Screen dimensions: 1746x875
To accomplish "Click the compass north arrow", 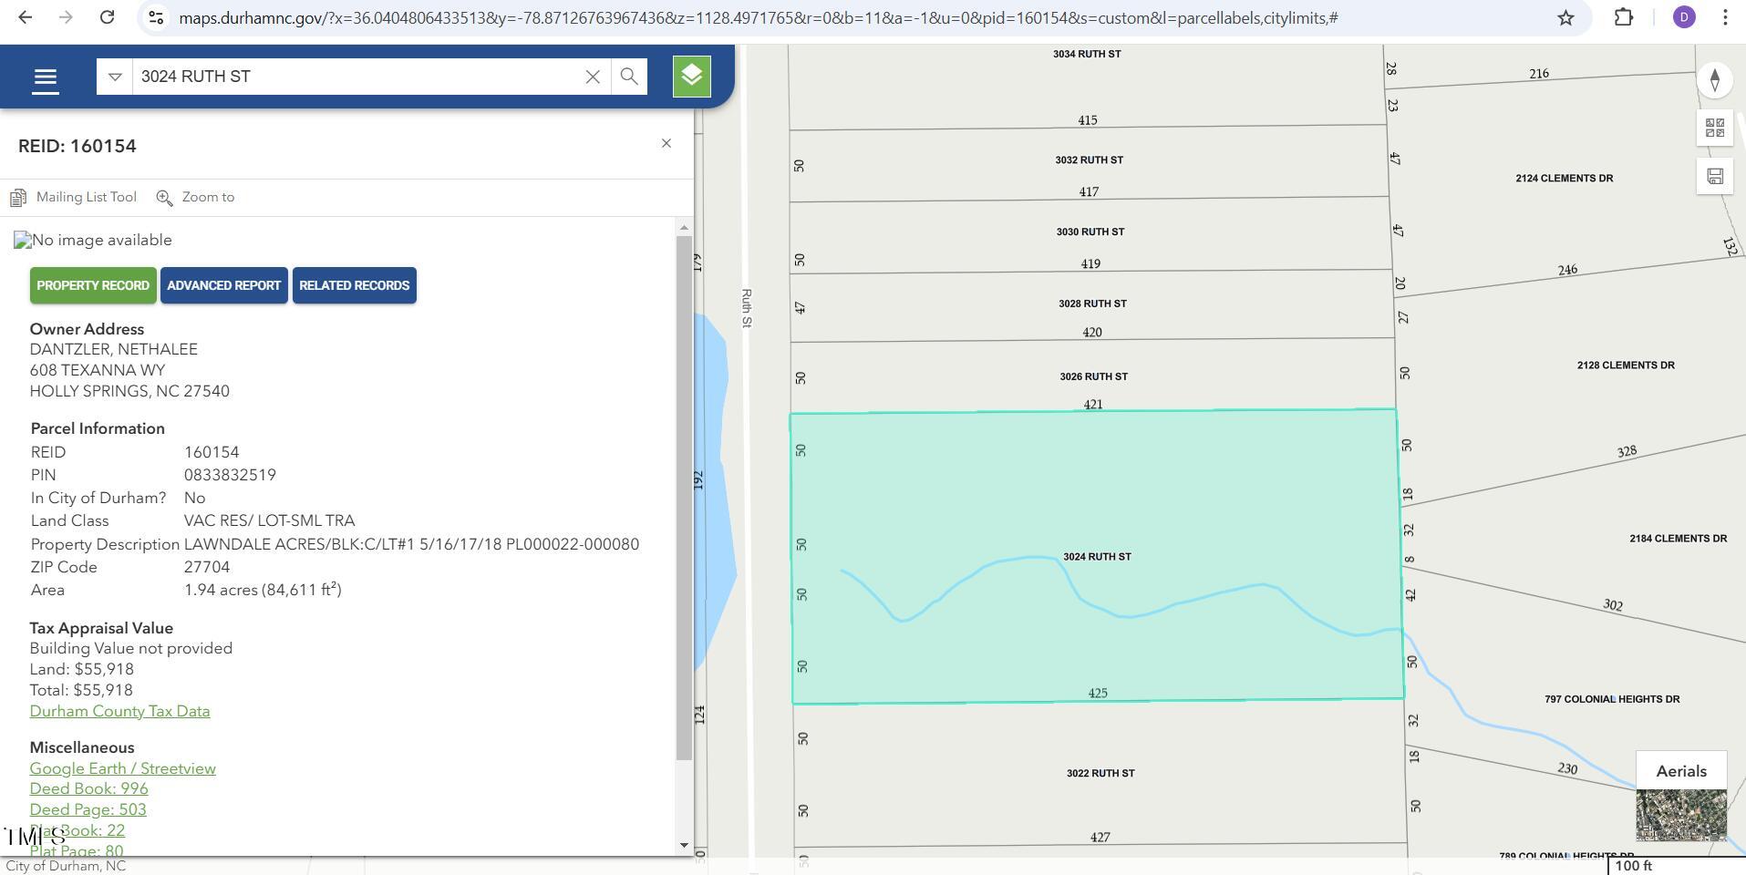I will coord(1714,79).
